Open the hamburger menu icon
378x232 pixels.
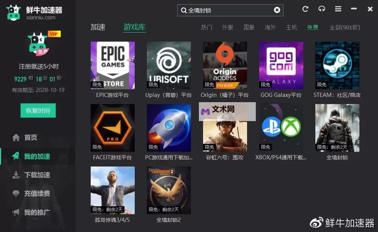pos(338,9)
